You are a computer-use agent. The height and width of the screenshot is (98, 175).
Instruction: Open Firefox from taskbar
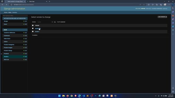pyautogui.click(x=68, y=96)
